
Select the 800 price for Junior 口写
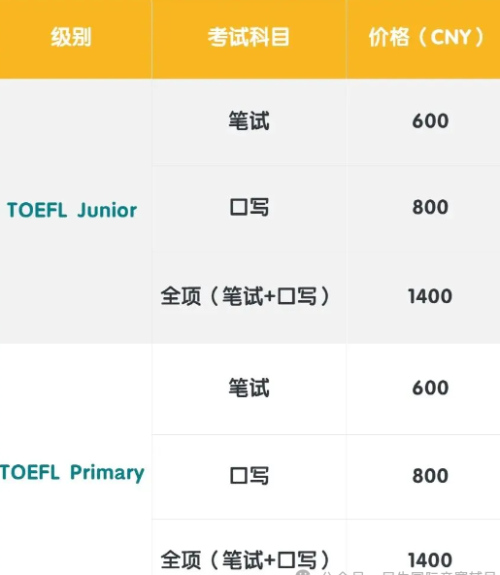430,207
